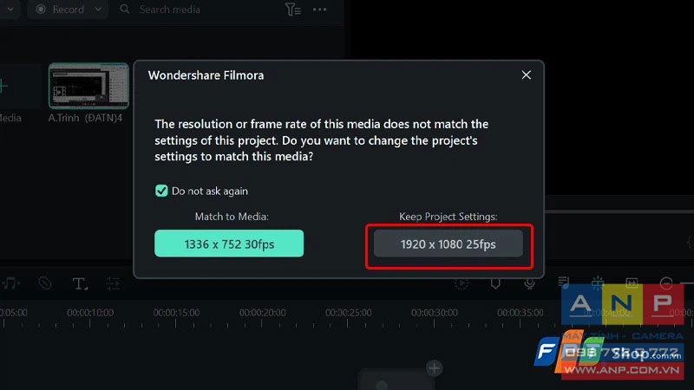Expand the Record dropdown arrow
The image size is (694, 390).
point(98,10)
